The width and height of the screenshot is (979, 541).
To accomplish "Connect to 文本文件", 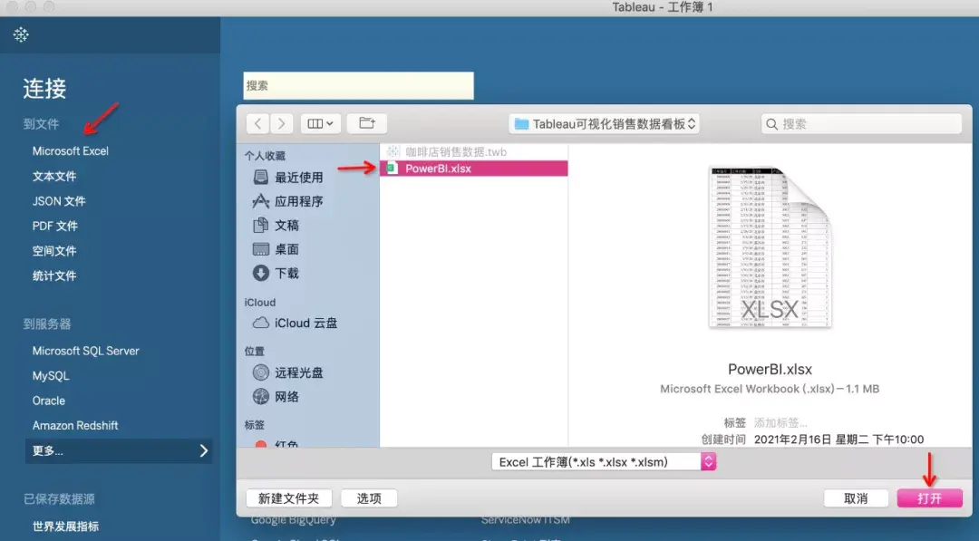I will [x=54, y=176].
